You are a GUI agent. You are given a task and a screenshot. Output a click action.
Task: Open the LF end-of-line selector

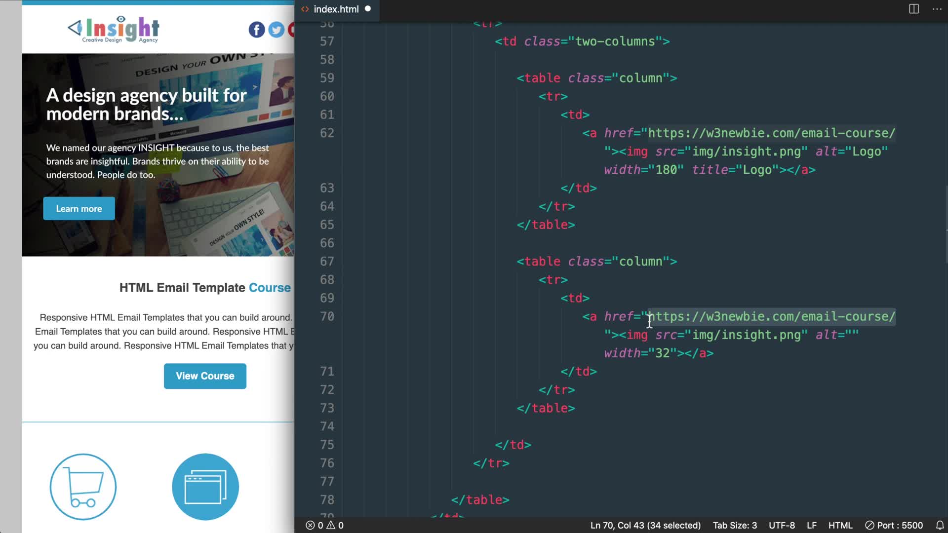pos(811,525)
